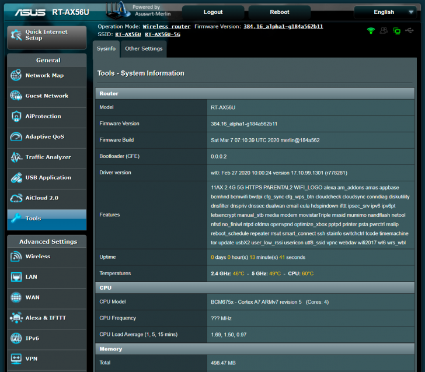
Task: Click the USB status icon
Action: click(409, 30)
